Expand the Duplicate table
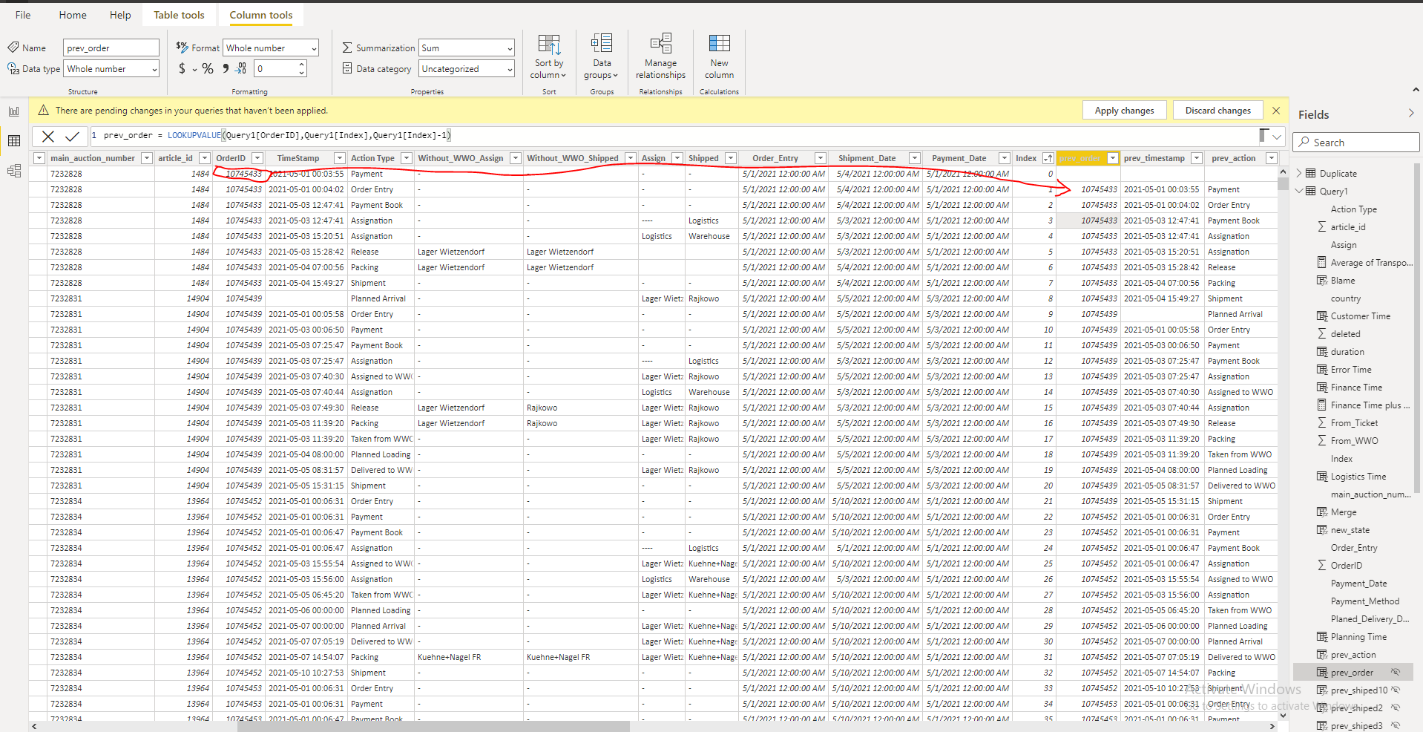 (x=1299, y=173)
